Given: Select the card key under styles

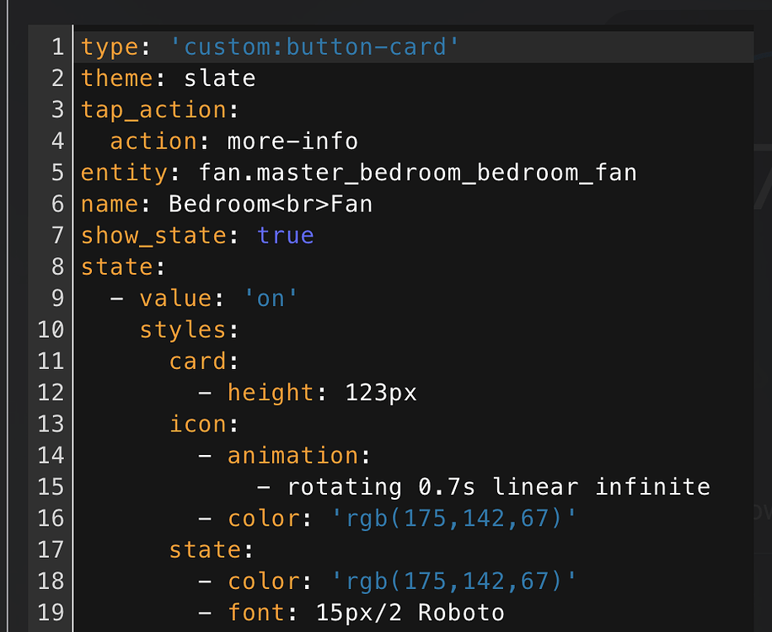Looking at the screenshot, I should pos(197,361).
